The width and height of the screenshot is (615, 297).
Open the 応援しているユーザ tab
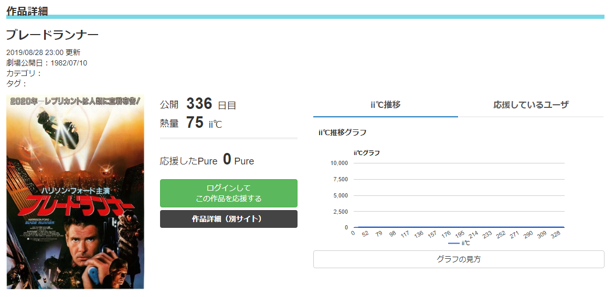[531, 105]
